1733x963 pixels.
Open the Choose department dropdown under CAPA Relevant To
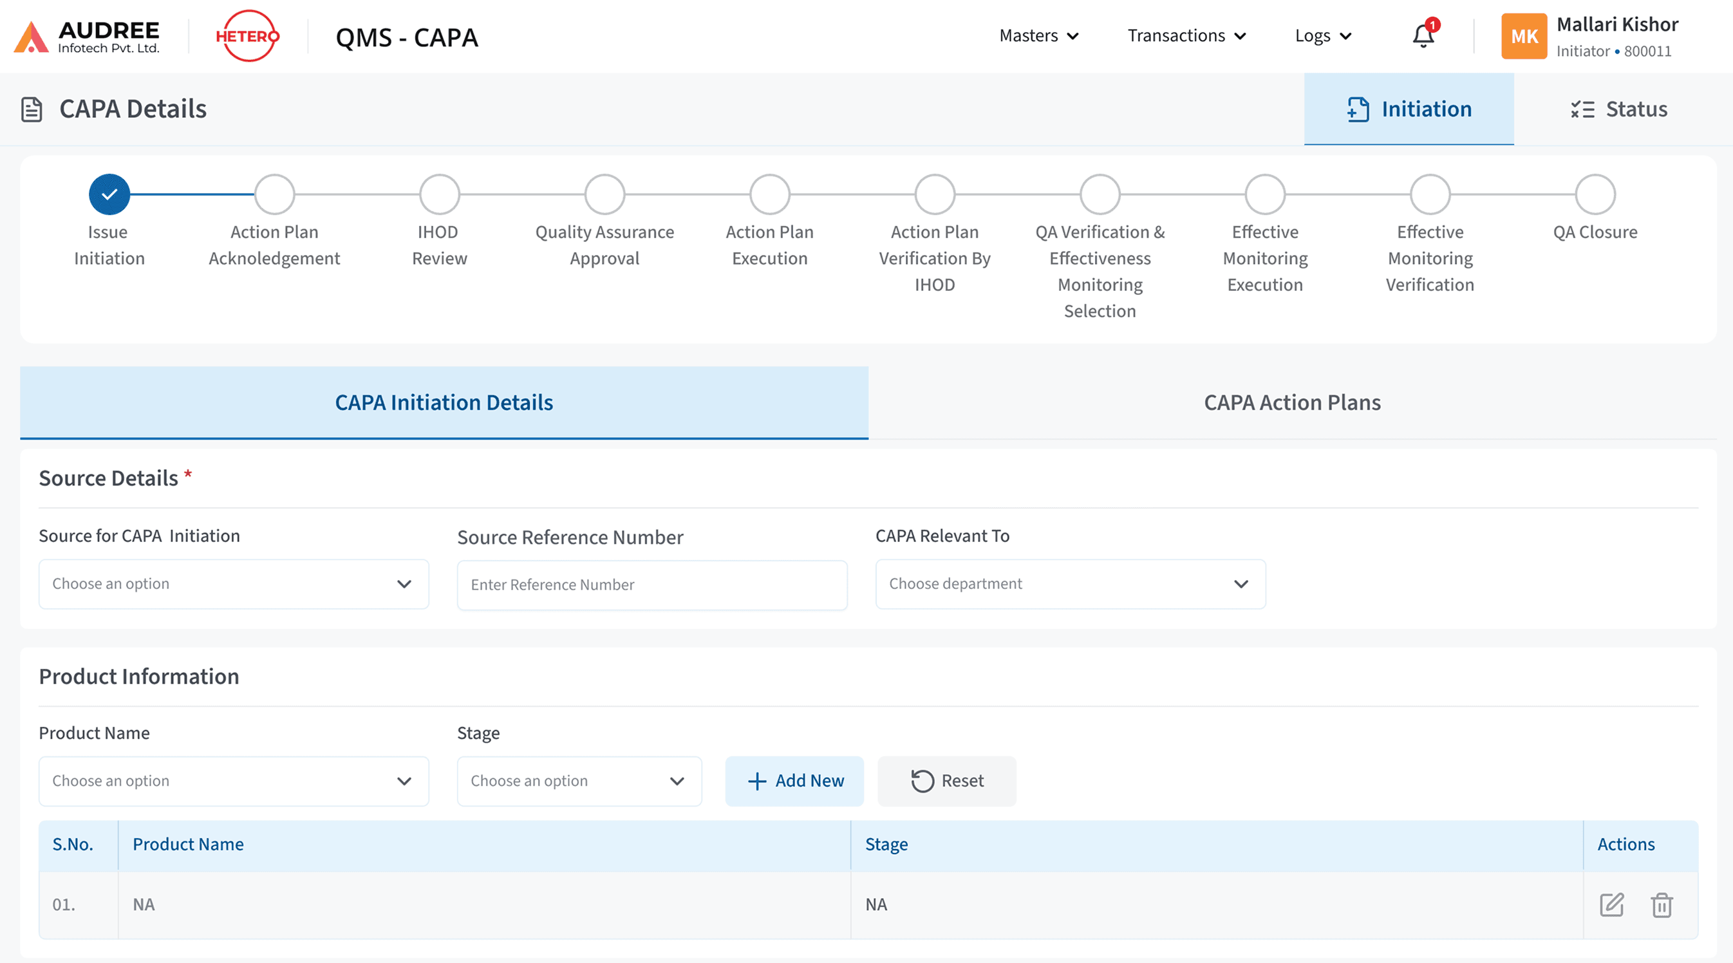[1069, 584]
